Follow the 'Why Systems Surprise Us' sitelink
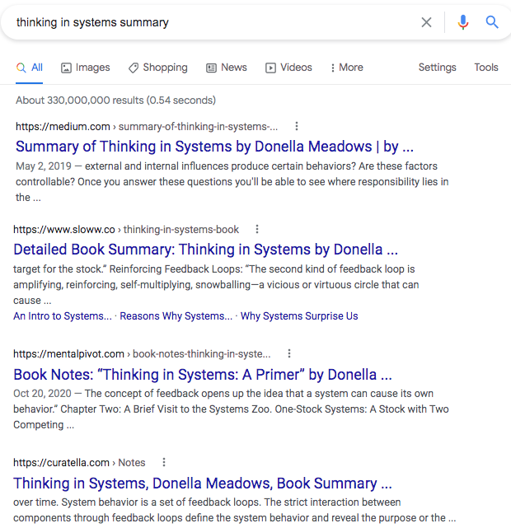511x528 pixels. [299, 316]
